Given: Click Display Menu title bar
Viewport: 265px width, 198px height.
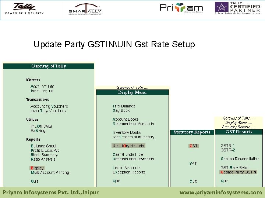Looking at the screenshot, I should click(x=132, y=92).
